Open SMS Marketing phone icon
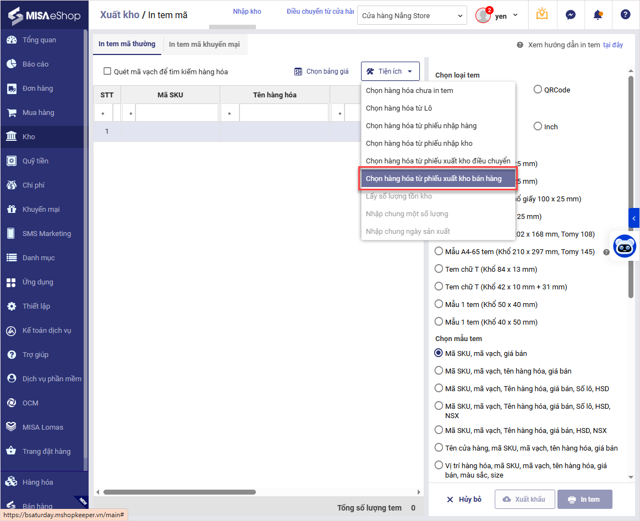Image resolution: width=640 pixels, height=521 pixels. pos(12,233)
